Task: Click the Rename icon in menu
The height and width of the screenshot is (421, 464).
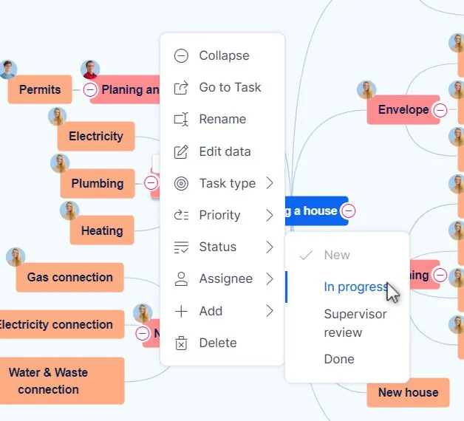Action: click(x=181, y=120)
